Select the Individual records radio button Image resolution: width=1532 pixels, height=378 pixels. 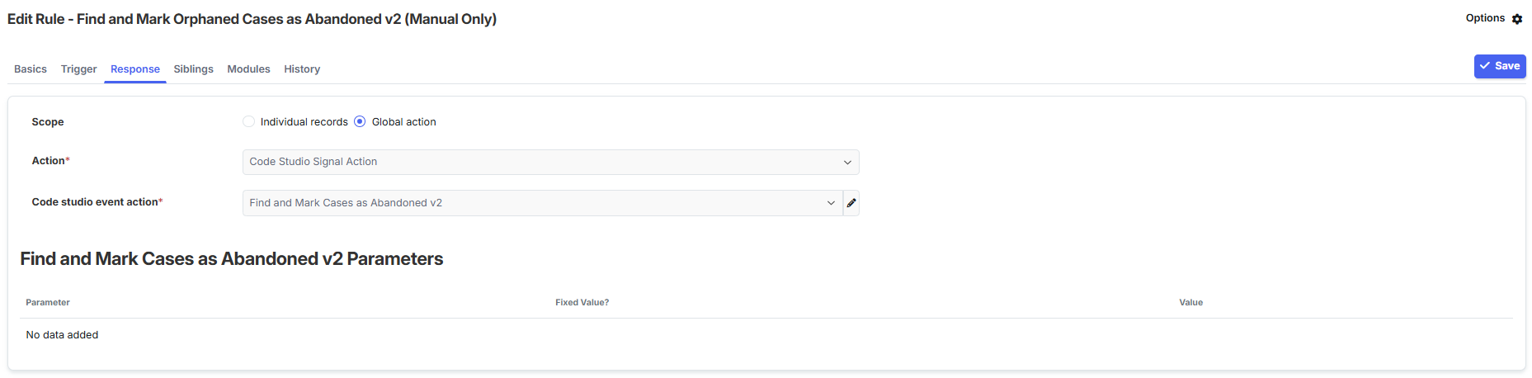248,121
